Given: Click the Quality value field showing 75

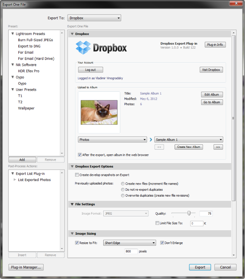Looking at the screenshot, I should [206, 213].
